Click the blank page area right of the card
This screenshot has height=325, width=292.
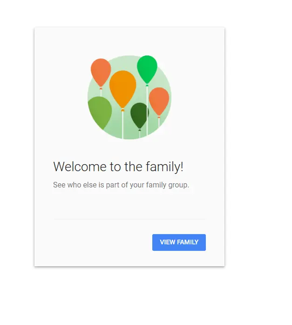258,145
